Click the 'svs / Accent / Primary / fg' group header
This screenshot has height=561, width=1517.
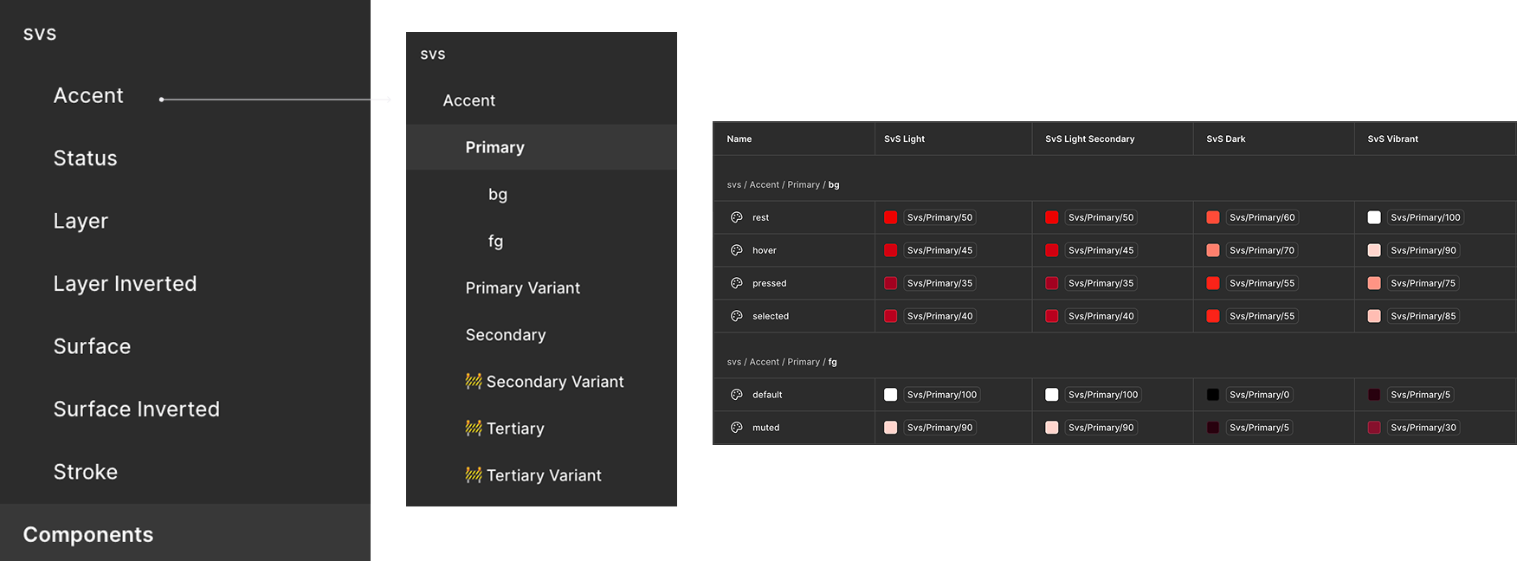tap(782, 362)
